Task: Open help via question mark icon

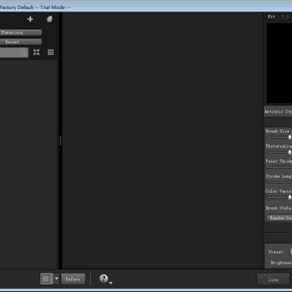Action: click(x=104, y=278)
